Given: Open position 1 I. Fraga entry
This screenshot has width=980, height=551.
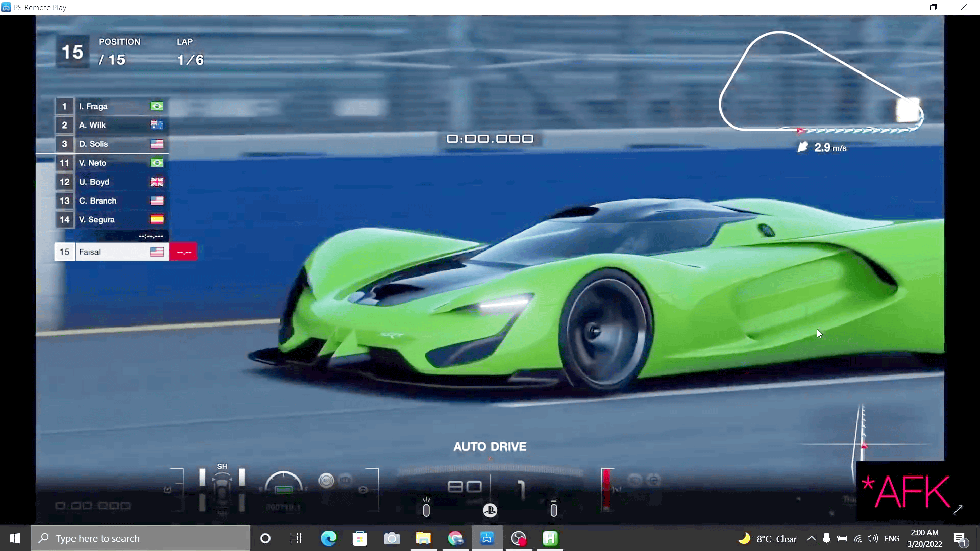Looking at the screenshot, I should 109,106.
